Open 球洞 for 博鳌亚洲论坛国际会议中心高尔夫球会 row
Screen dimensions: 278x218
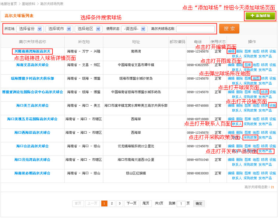264,92
